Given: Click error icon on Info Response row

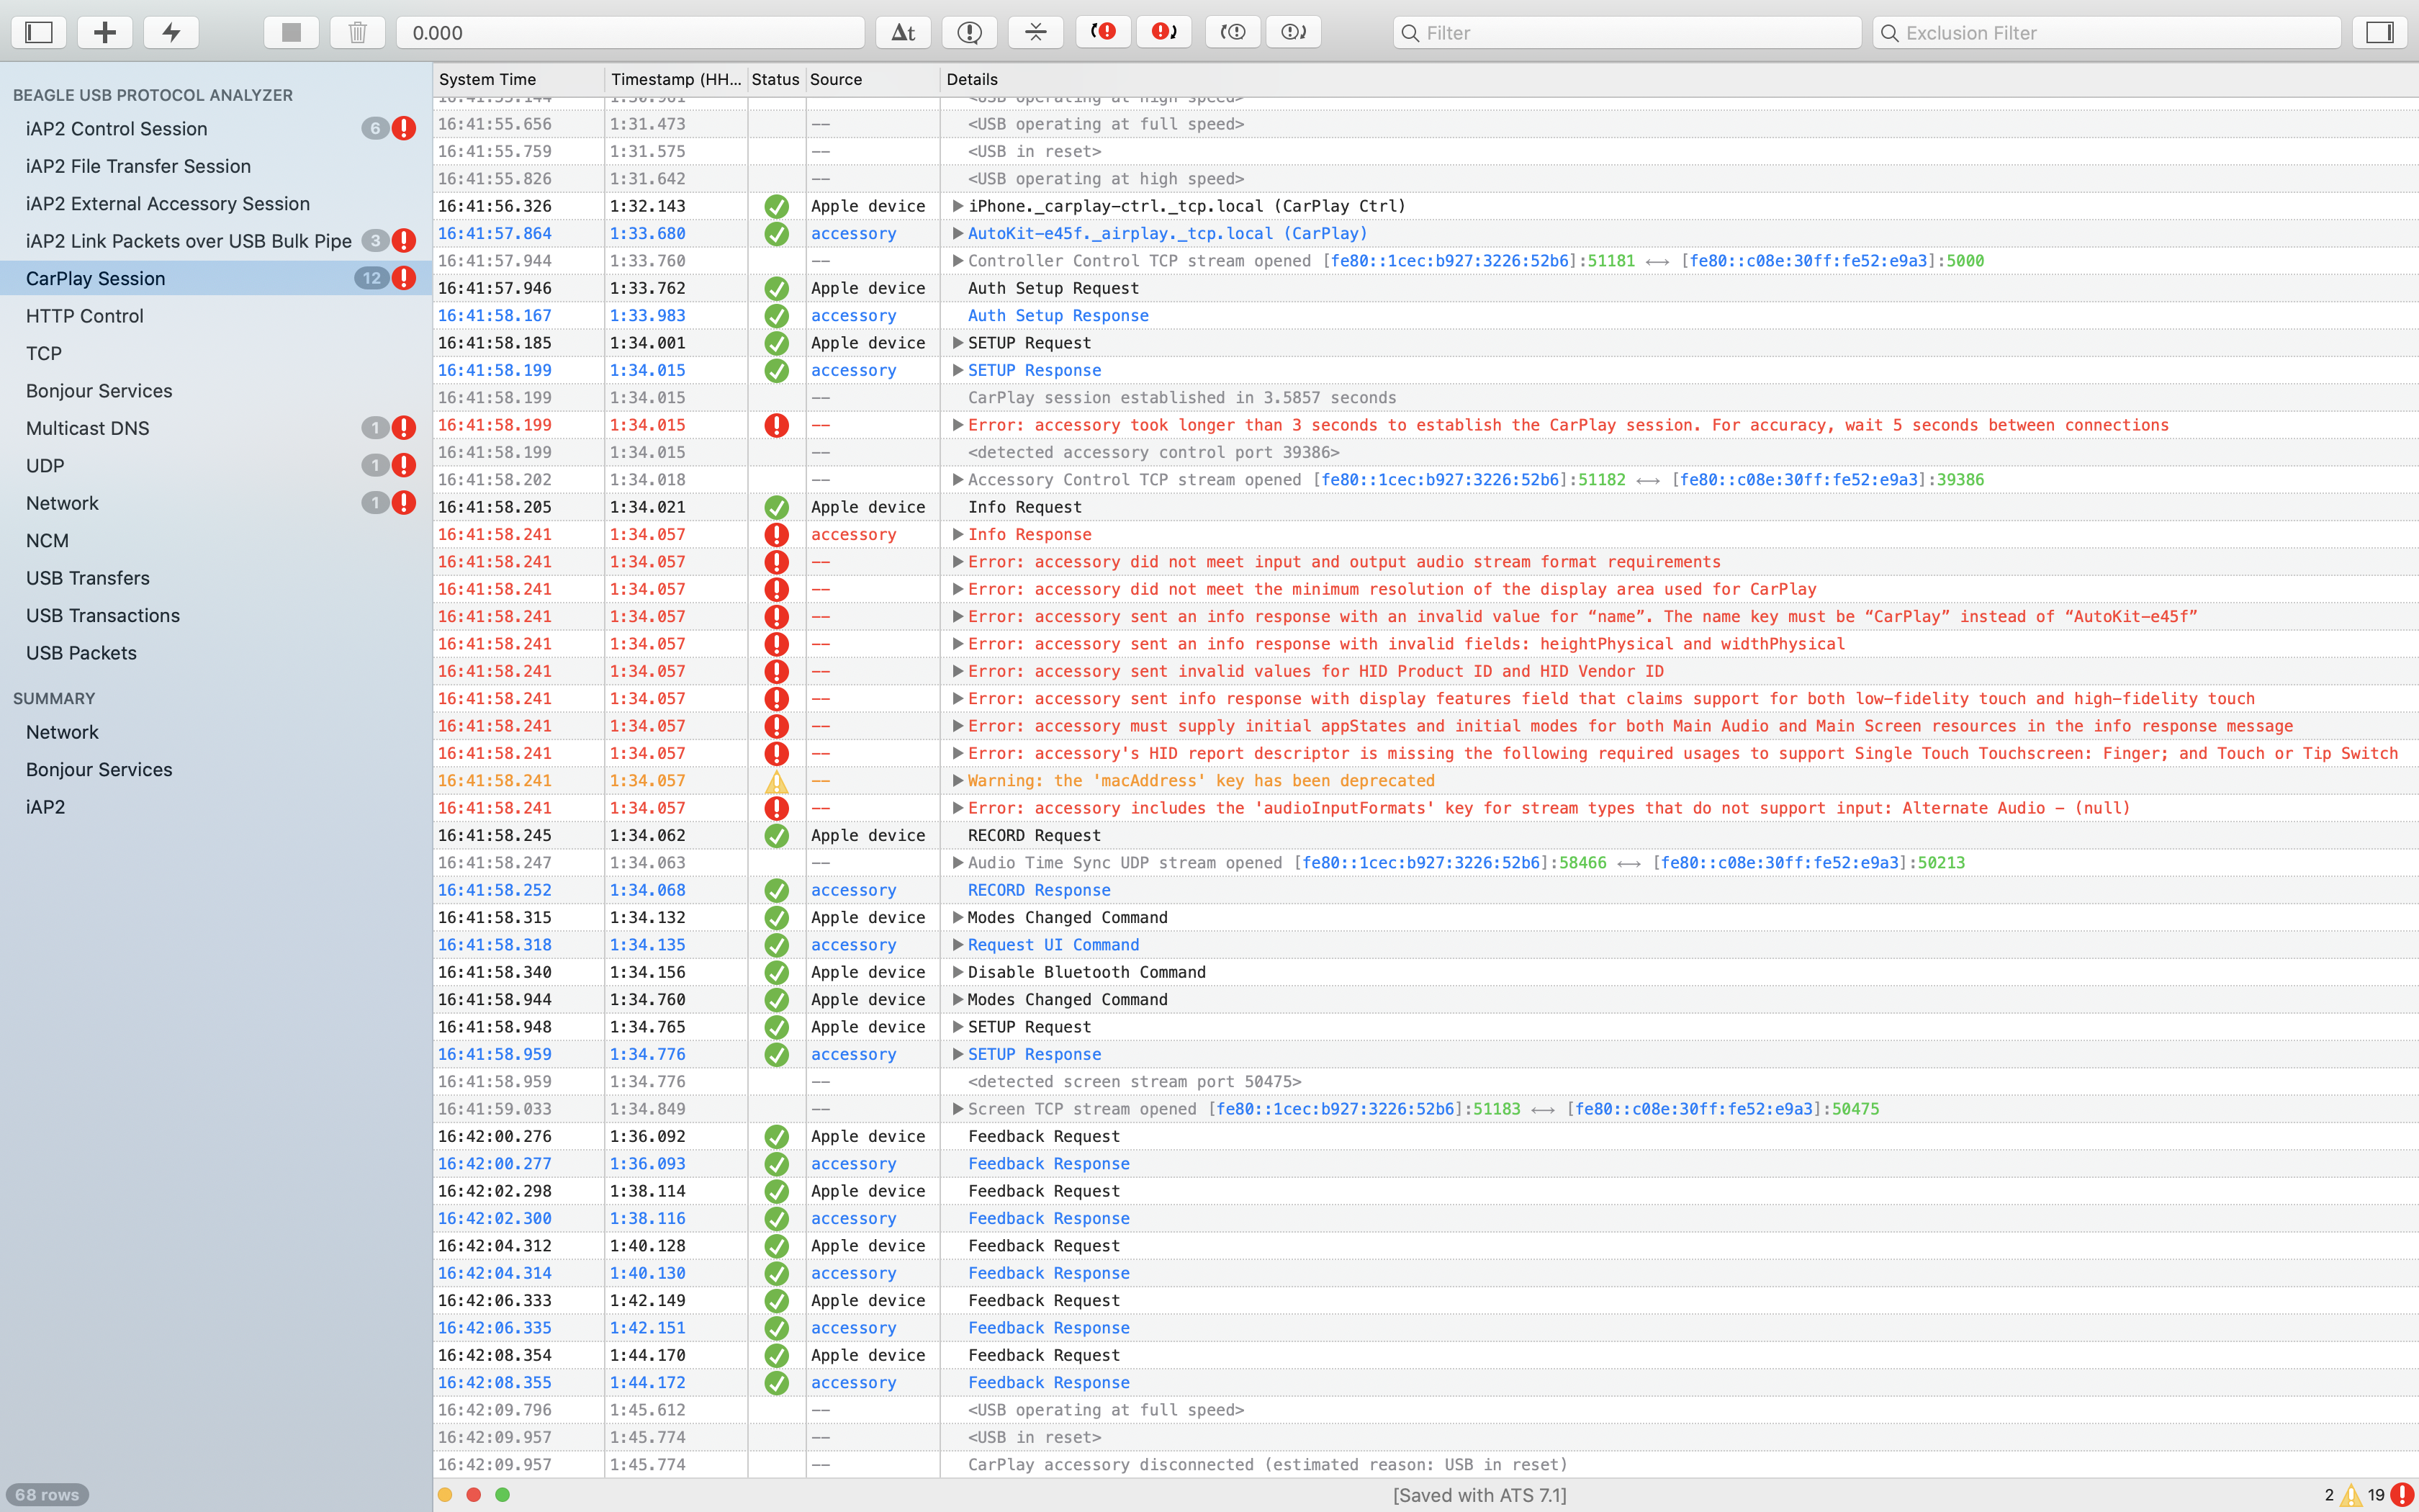Looking at the screenshot, I should (777, 535).
